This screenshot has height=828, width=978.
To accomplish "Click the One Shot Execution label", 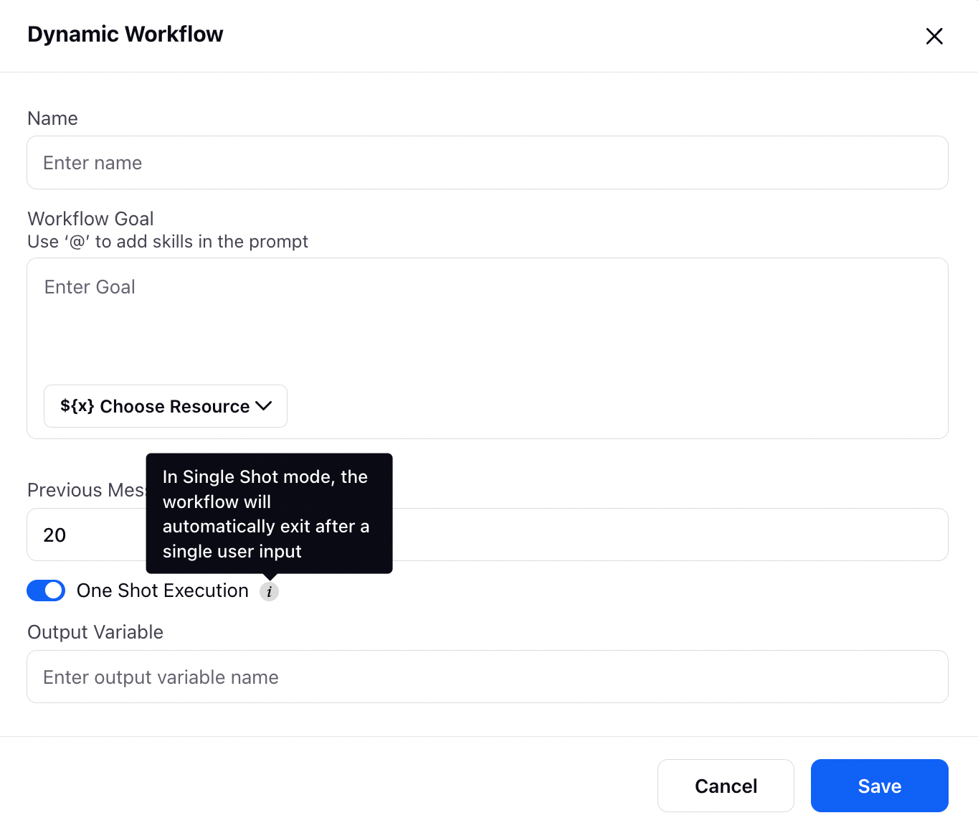I will coord(163,591).
